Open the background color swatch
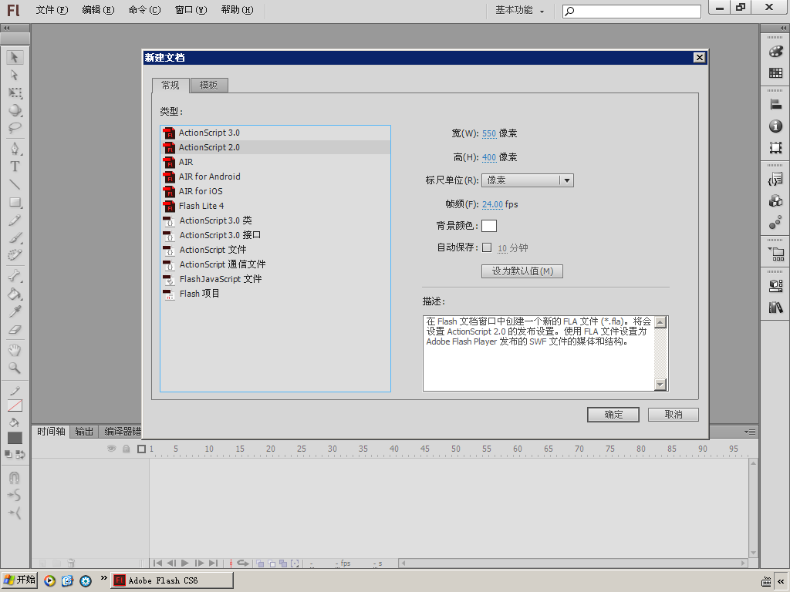This screenshot has height=592, width=790. [x=489, y=226]
